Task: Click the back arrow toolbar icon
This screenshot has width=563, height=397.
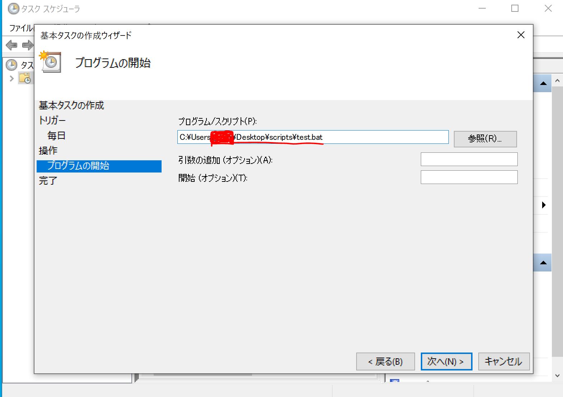Action: (x=11, y=45)
